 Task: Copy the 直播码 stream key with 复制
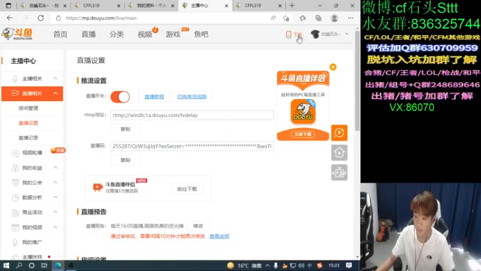(x=125, y=160)
